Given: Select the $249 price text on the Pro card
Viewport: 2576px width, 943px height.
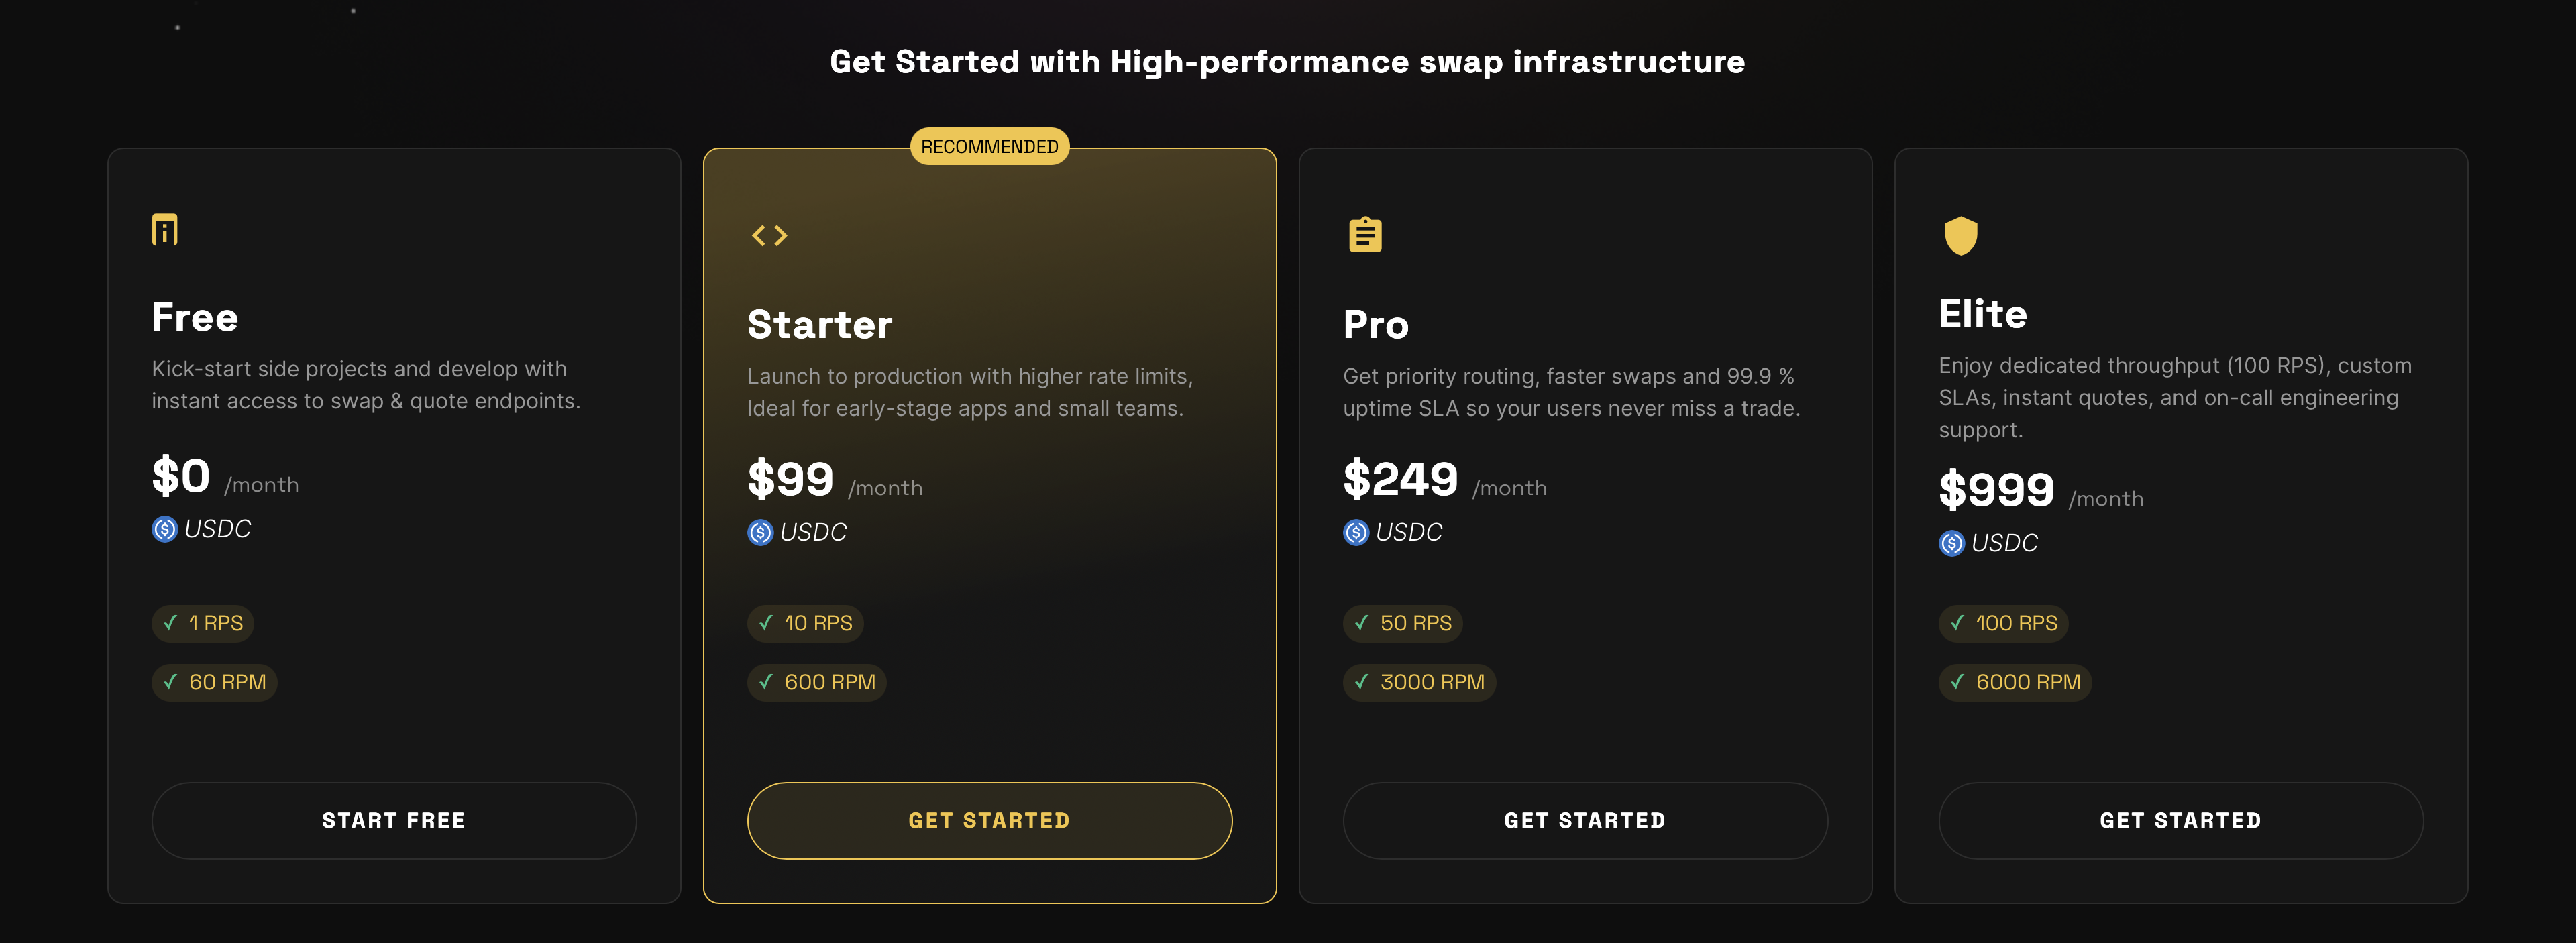Looking at the screenshot, I should point(1400,479).
